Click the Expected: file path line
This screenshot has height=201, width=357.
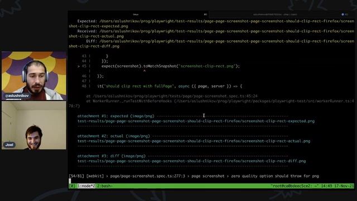(216, 21)
